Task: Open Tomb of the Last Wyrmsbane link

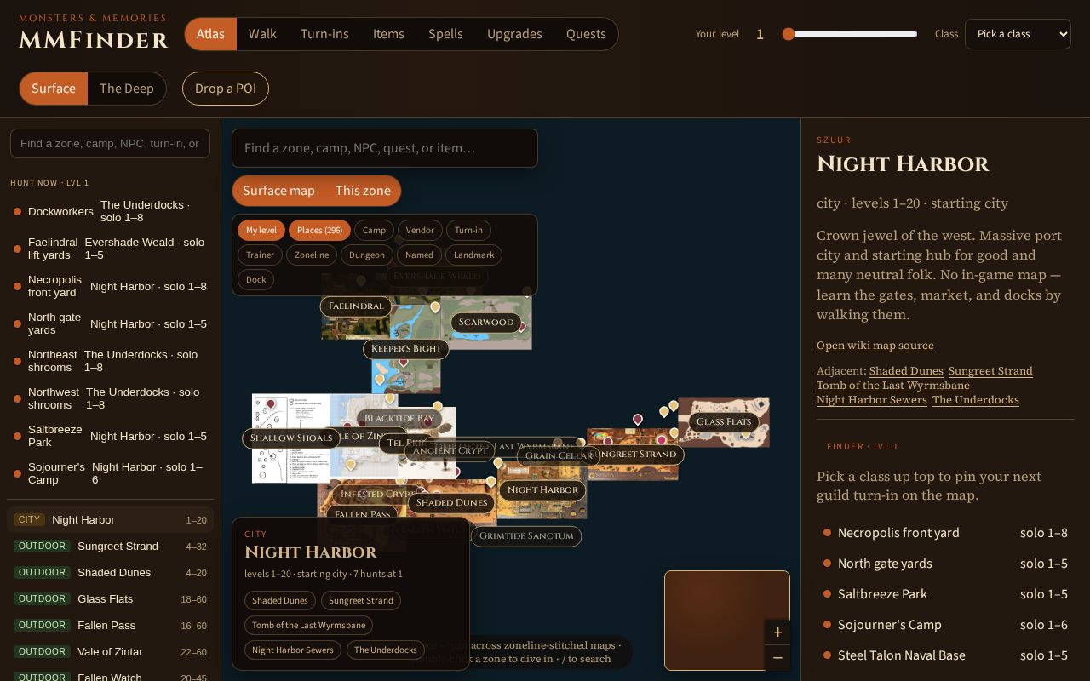Action: click(893, 385)
